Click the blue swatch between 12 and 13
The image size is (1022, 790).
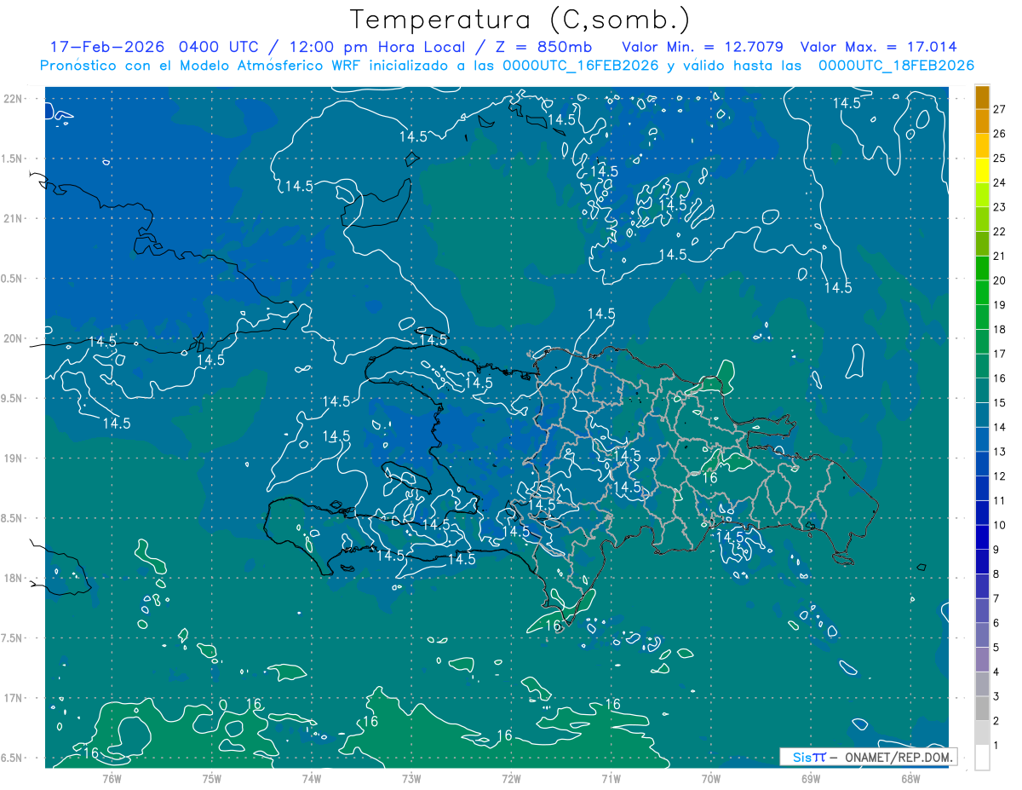click(982, 464)
